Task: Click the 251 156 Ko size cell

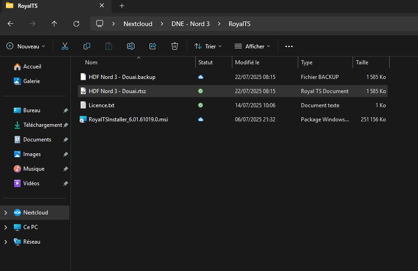Action: (x=373, y=120)
